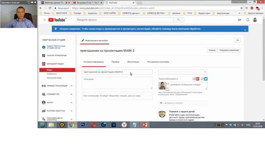Click the gear icon for new Creator Studio beta

[43, 47]
